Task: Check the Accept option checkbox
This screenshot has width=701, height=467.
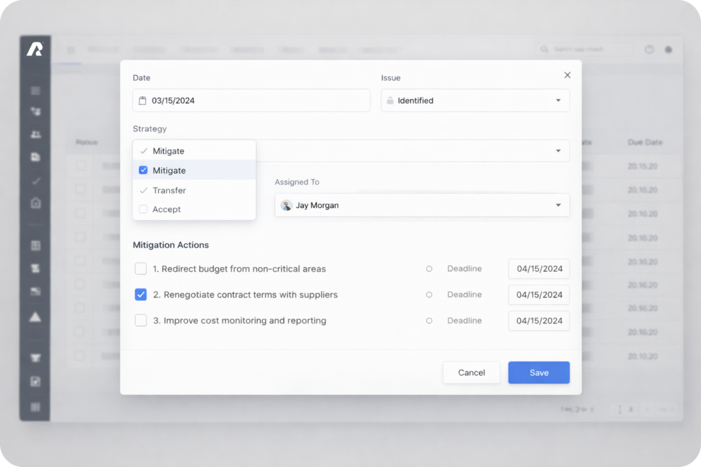Action: pos(143,209)
